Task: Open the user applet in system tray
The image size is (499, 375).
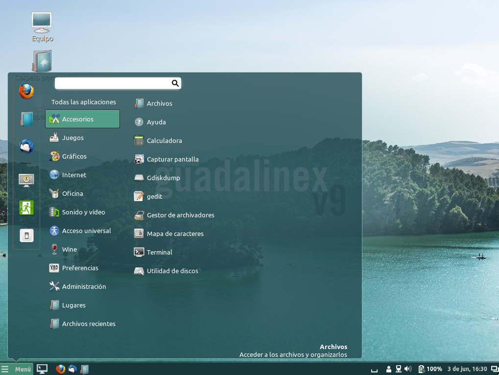Action: [388, 369]
